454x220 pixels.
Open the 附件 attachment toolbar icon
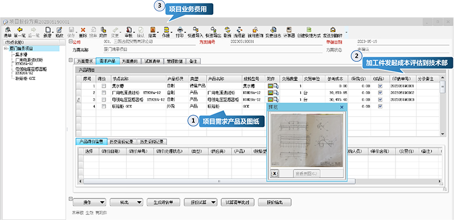tap(103, 29)
